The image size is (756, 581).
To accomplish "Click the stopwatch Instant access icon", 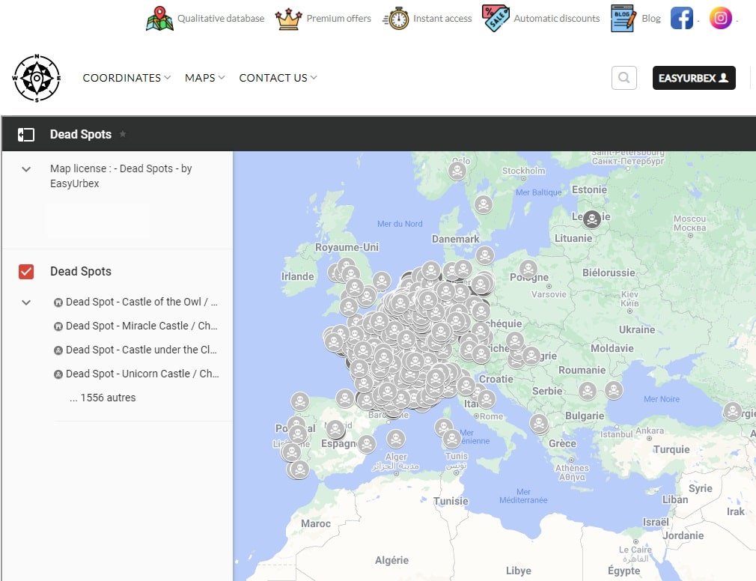I will pyautogui.click(x=396, y=19).
